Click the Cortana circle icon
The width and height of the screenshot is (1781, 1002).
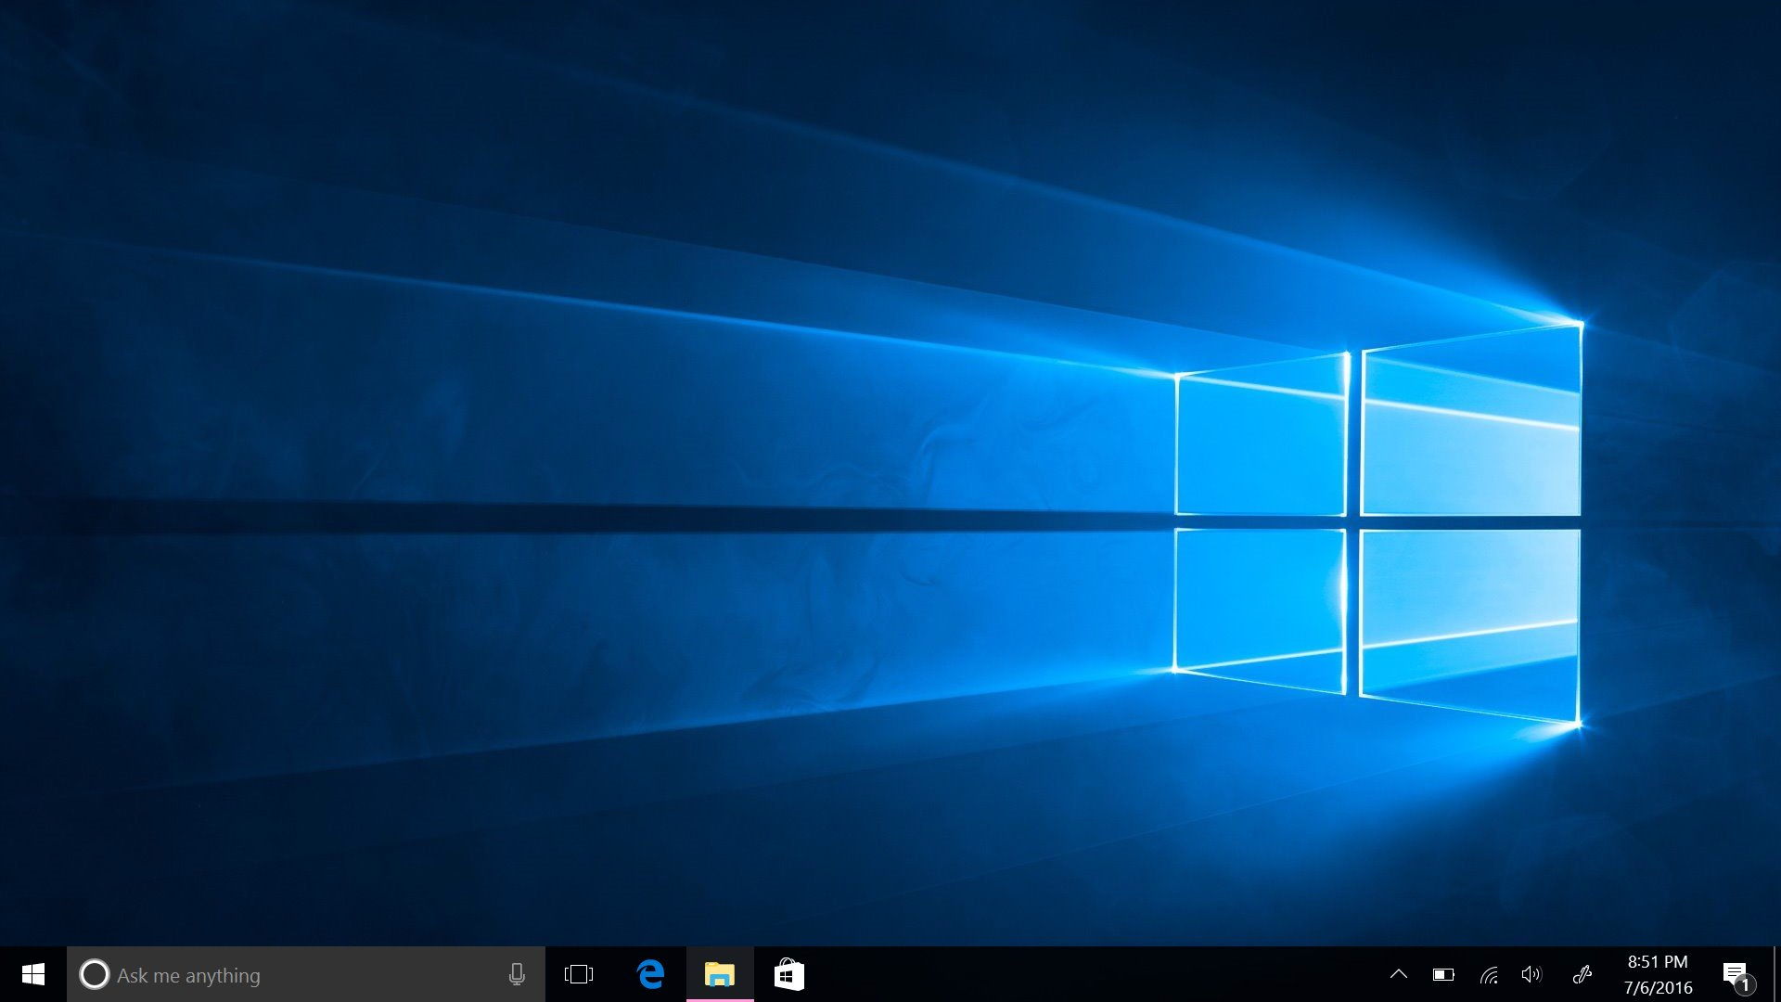click(x=94, y=974)
